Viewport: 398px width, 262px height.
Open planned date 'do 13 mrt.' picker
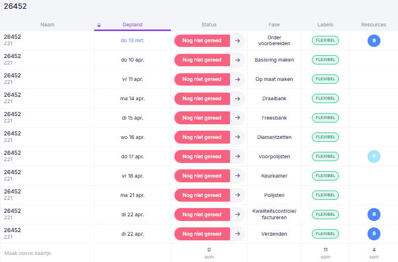132,40
